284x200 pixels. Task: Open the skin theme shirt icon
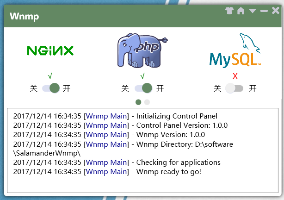point(229,11)
